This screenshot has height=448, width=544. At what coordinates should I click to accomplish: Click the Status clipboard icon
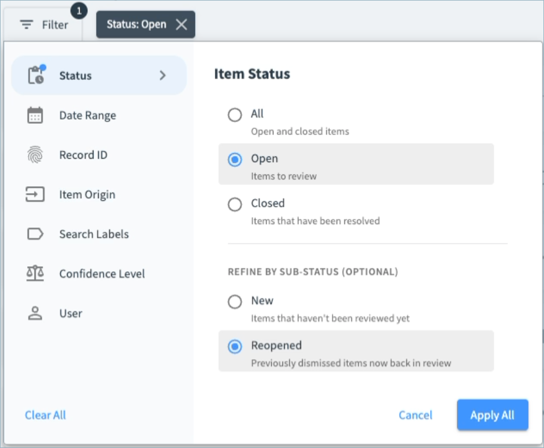(37, 74)
